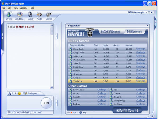Click in the message input field
Viewport: 159px width, 119px height.
[x=24, y=103]
